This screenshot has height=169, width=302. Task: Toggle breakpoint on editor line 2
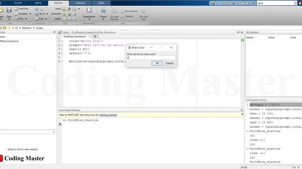pos(62,45)
